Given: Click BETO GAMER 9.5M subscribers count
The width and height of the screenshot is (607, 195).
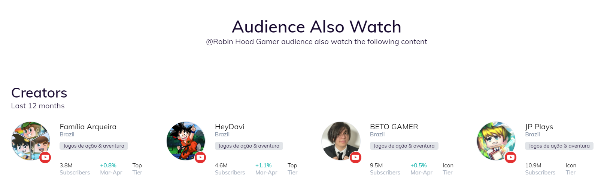Looking at the screenshot, I should pyautogui.click(x=376, y=165).
